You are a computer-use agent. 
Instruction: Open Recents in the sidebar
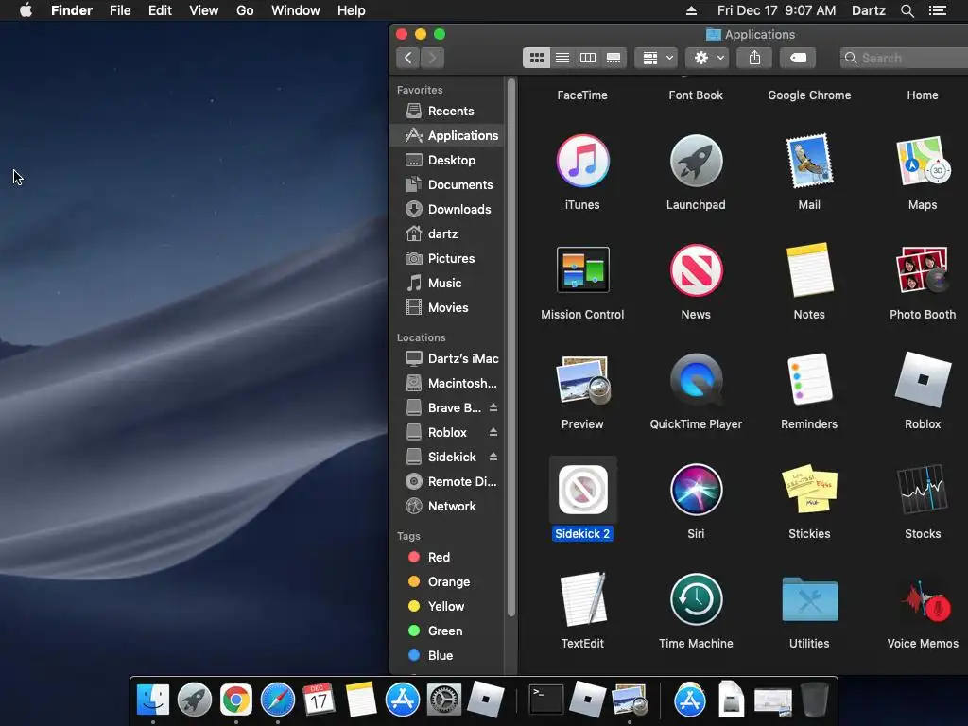pyautogui.click(x=447, y=112)
